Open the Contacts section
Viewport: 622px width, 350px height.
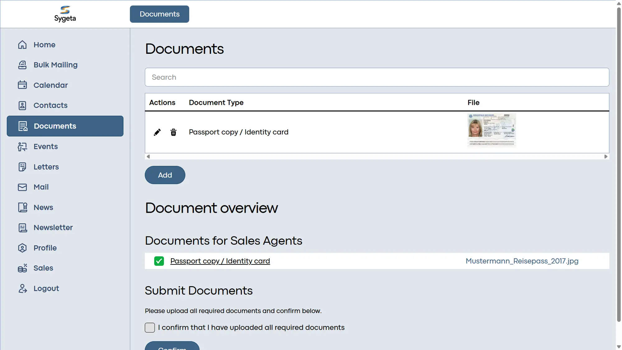(x=50, y=105)
